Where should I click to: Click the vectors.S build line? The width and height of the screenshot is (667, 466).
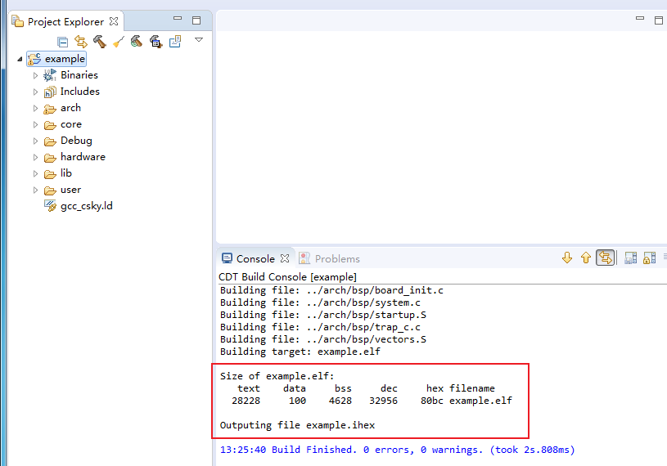click(323, 339)
